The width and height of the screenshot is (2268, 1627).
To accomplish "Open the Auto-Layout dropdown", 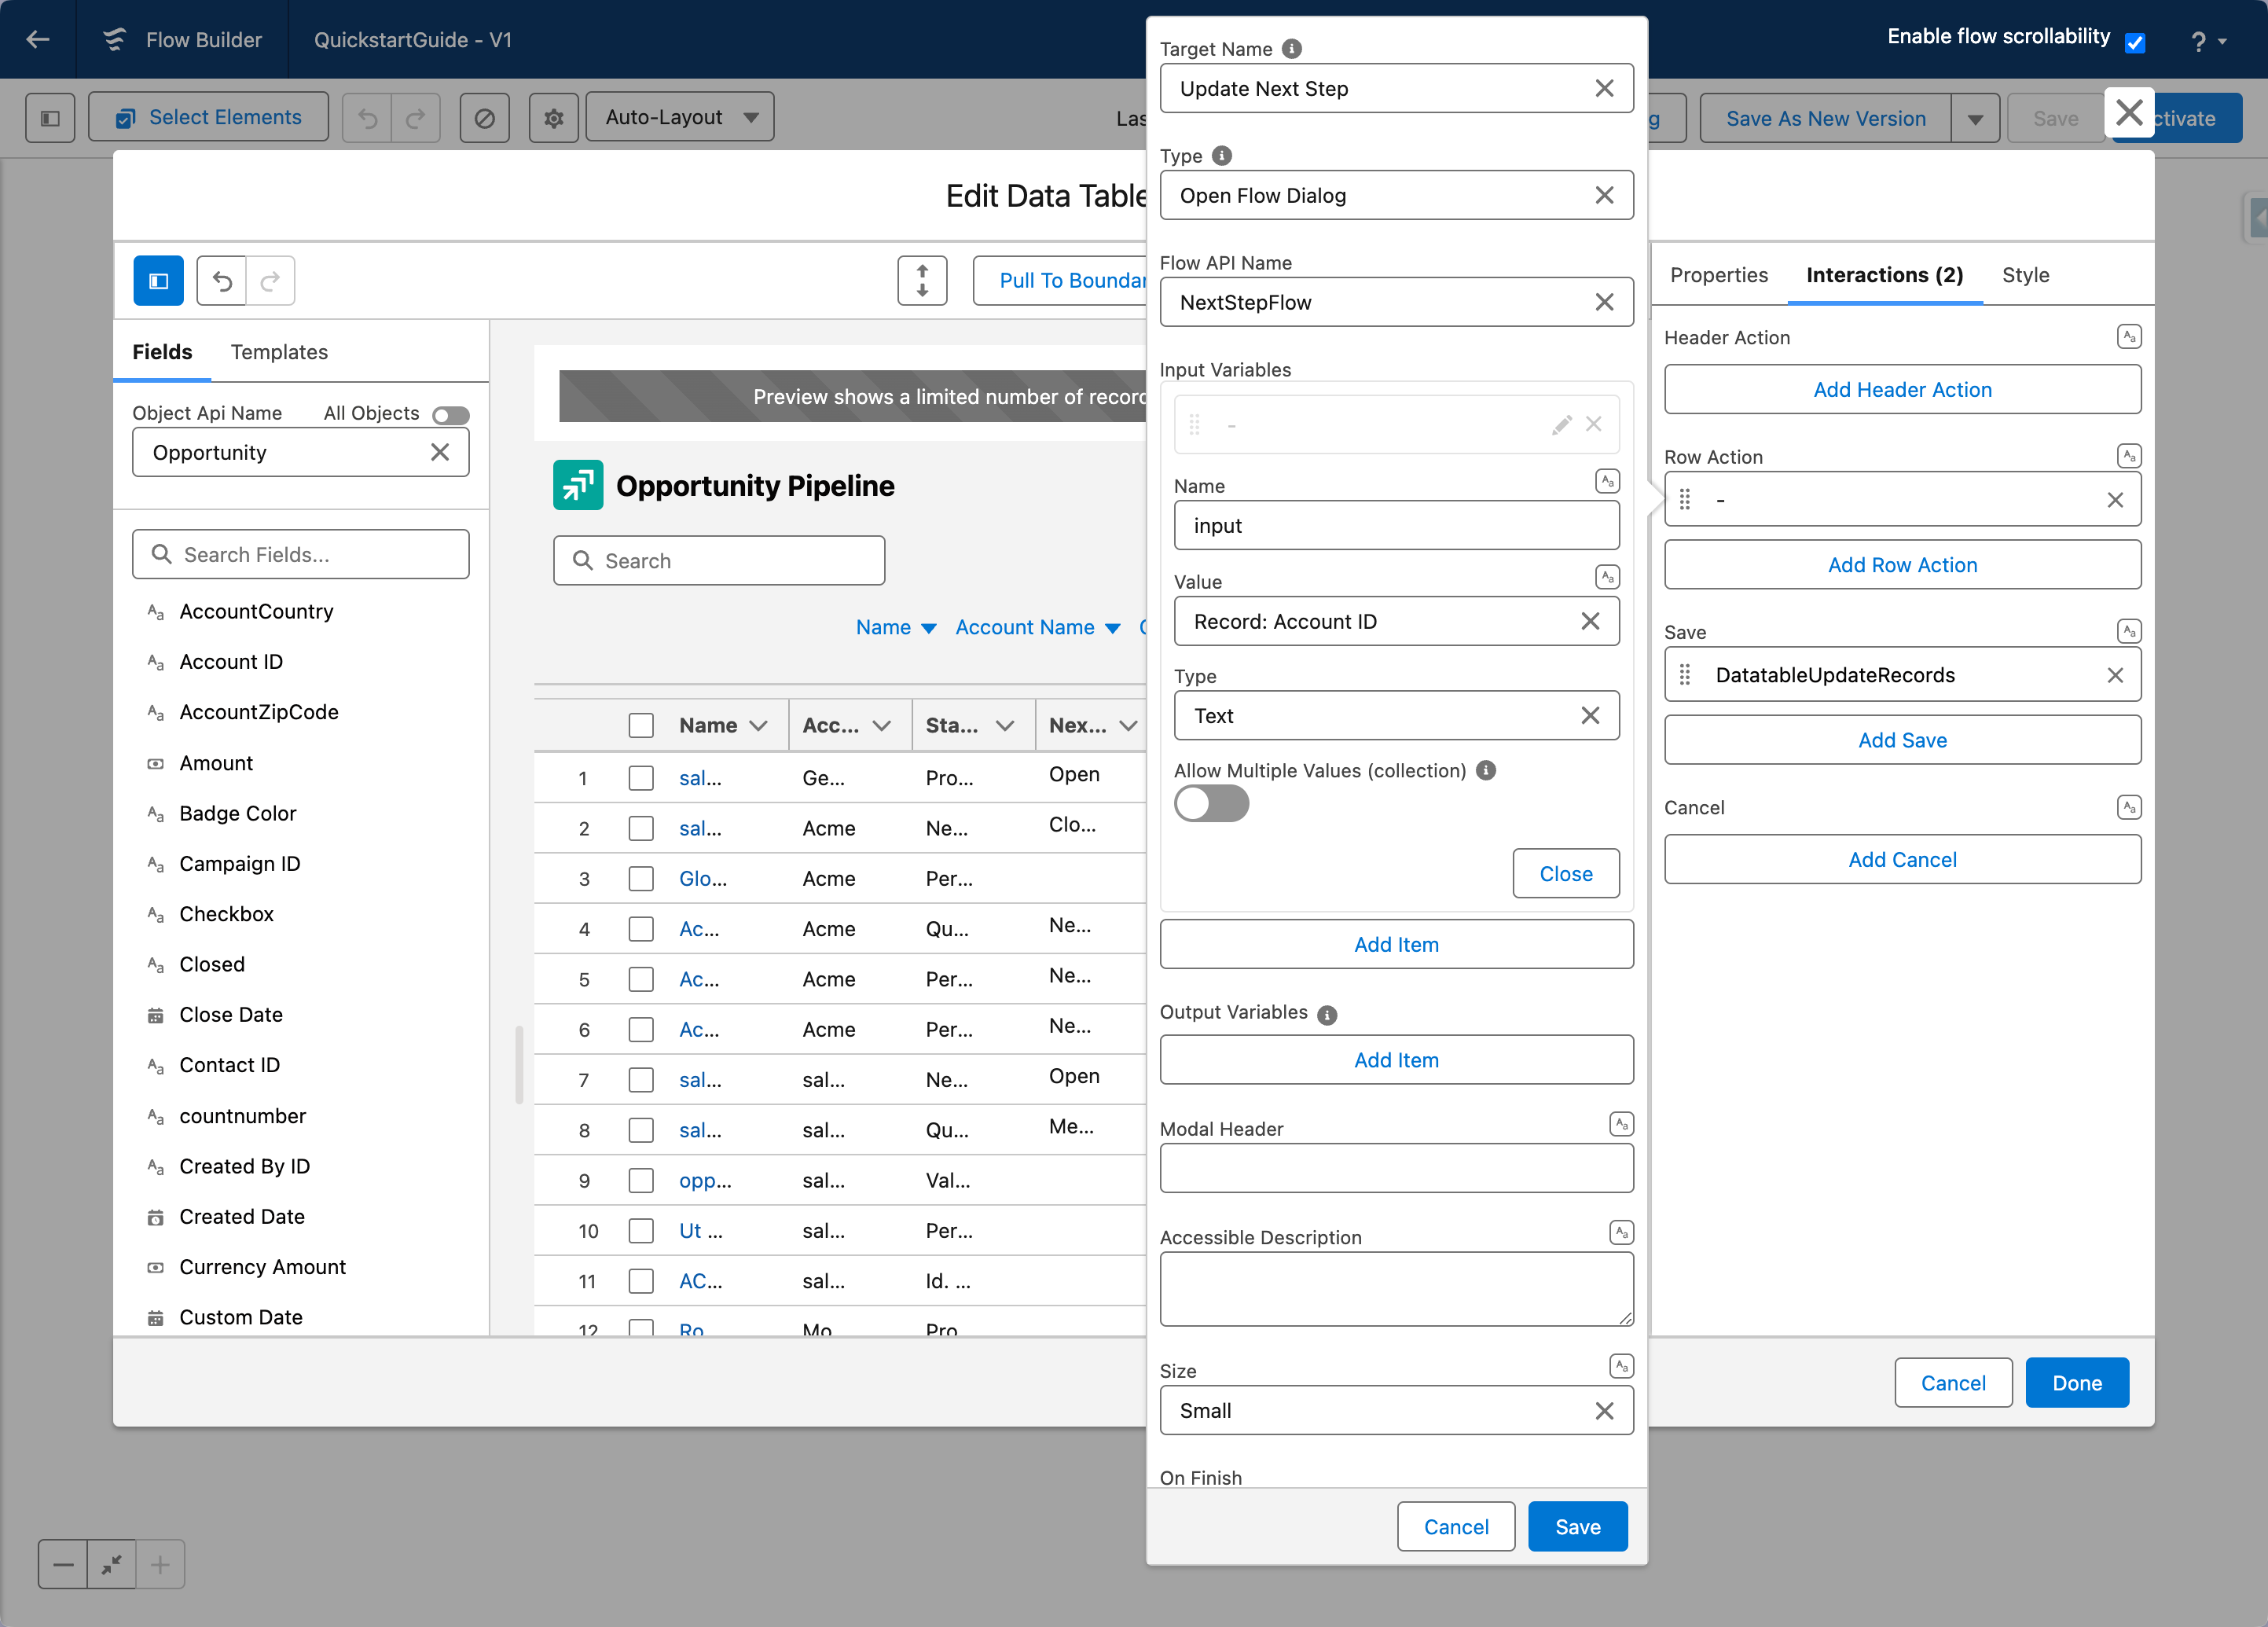I will coord(680,118).
